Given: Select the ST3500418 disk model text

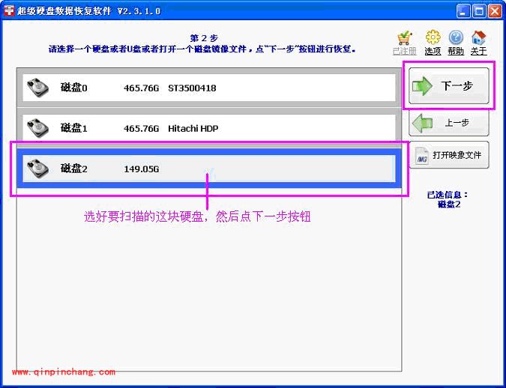Looking at the screenshot, I should 192,88.
